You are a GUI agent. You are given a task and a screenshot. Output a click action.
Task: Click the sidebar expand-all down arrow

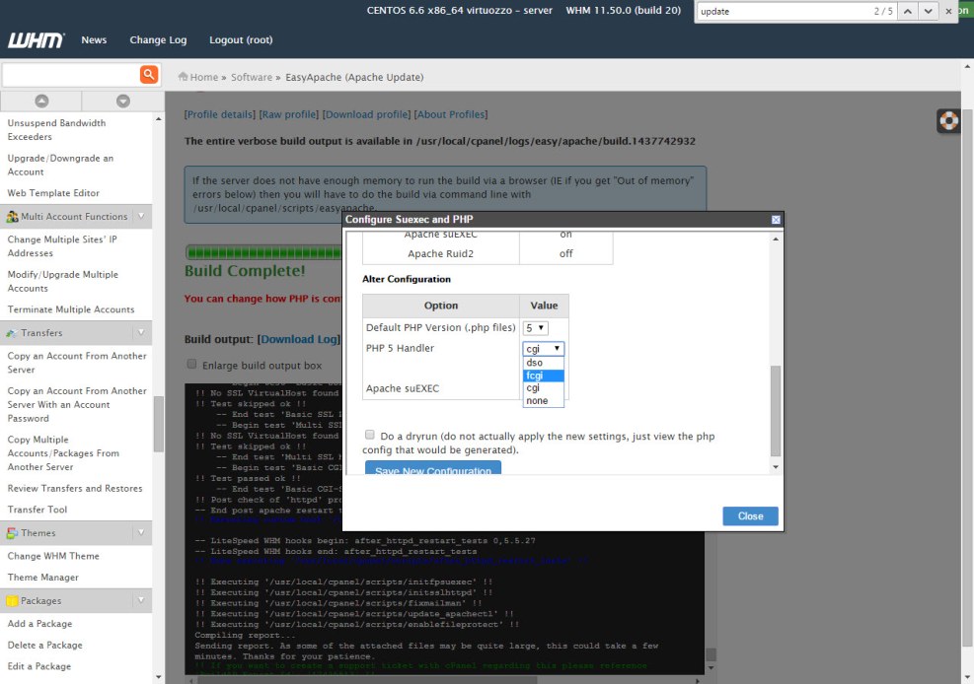122,101
